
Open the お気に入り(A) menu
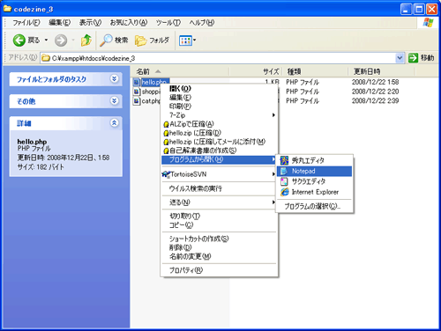129,23
